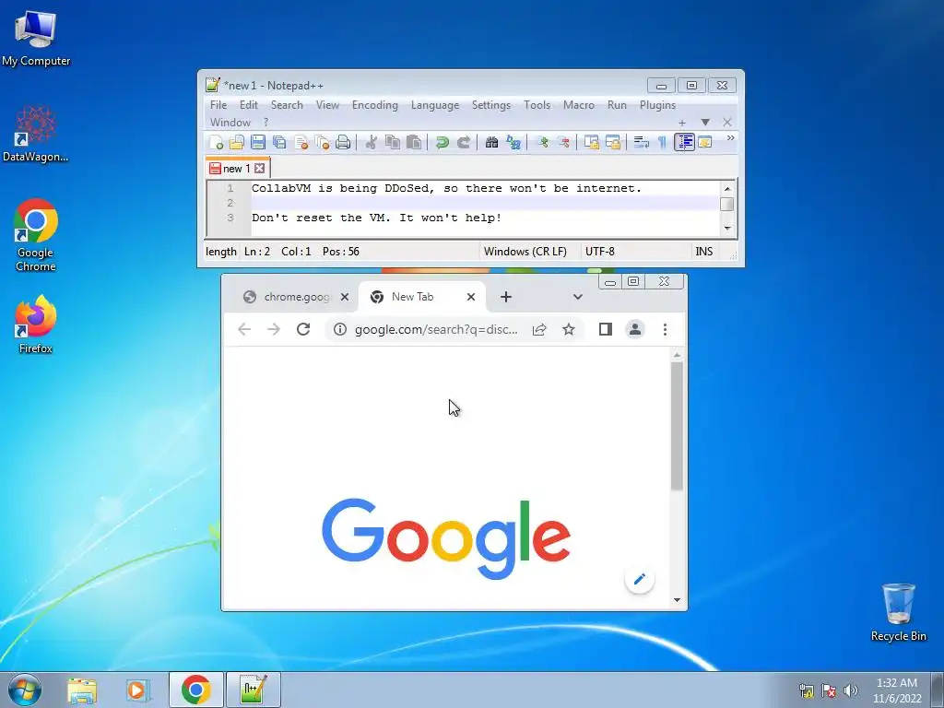Click the Open file icon in Notepad++
Screen dimensions: 944x708
(237, 142)
